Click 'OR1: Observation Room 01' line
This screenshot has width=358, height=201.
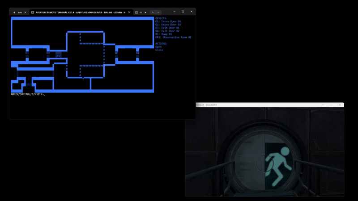[173, 38]
